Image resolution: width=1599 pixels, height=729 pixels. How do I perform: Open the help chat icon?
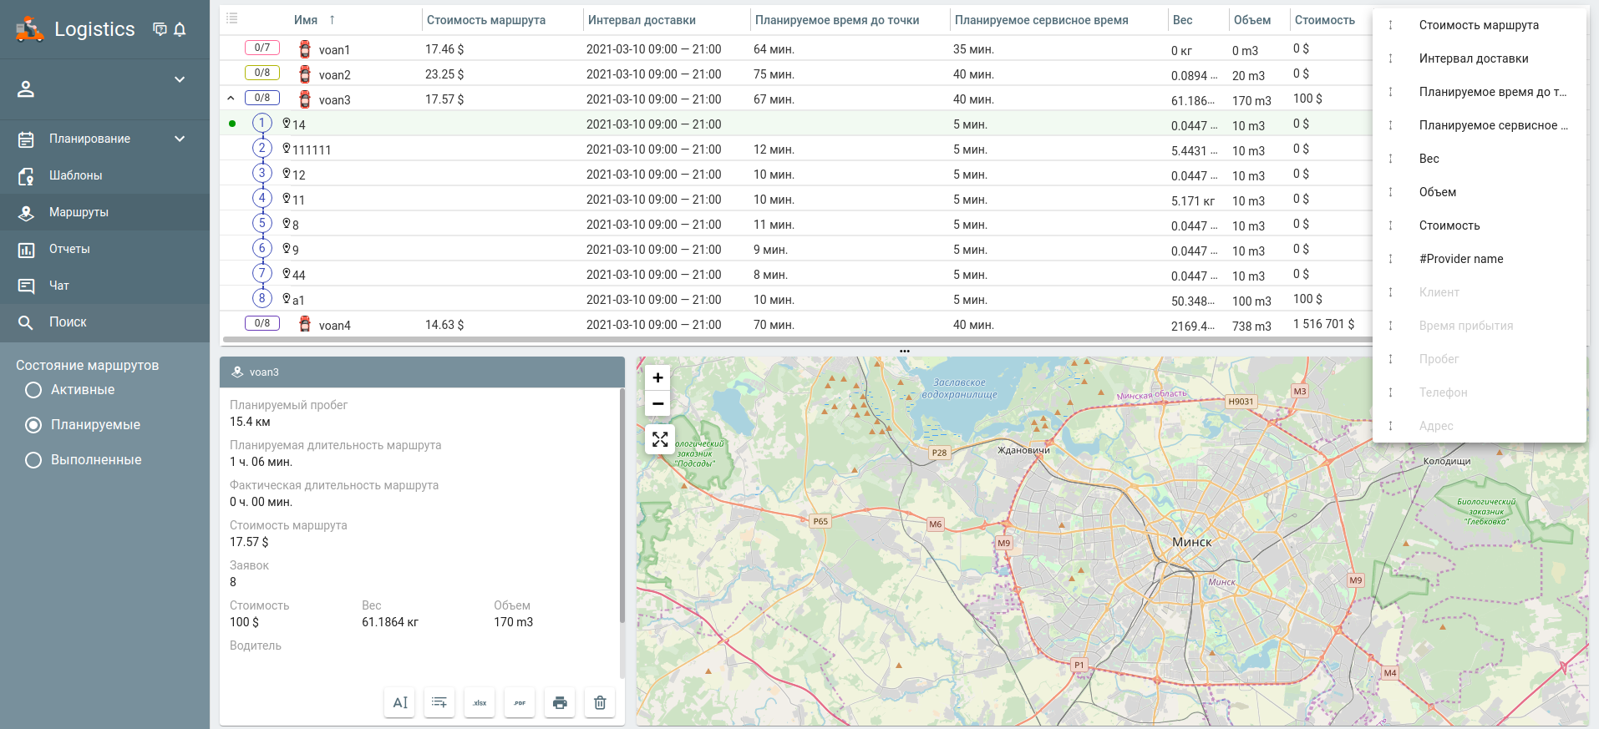160,29
